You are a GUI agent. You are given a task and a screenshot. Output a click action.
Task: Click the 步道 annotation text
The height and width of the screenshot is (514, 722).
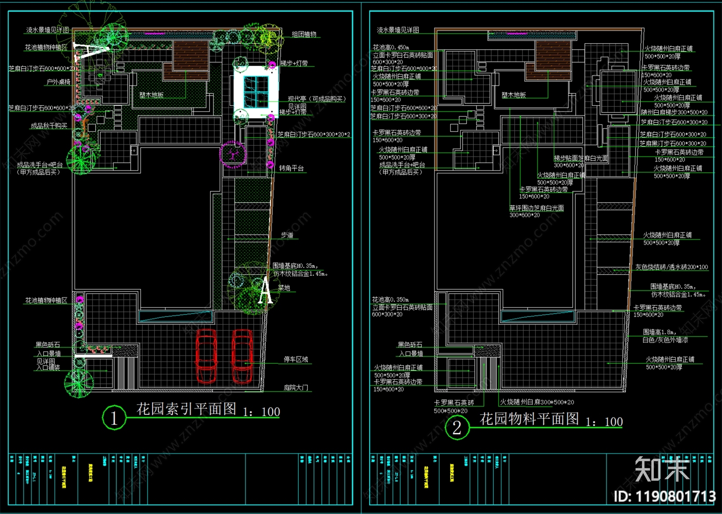(x=287, y=235)
